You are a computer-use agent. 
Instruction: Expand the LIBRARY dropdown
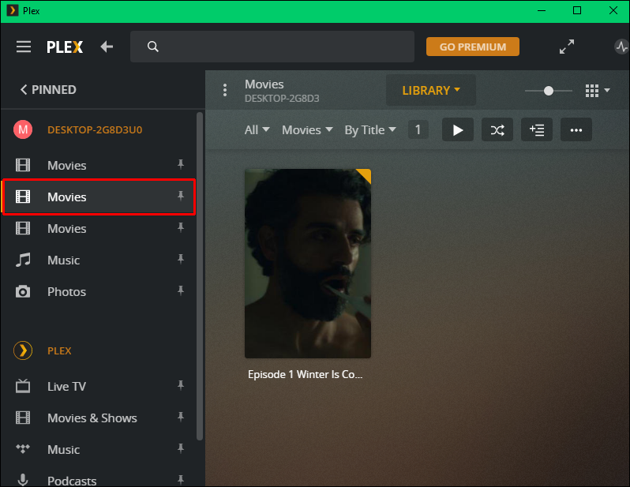pyautogui.click(x=430, y=91)
